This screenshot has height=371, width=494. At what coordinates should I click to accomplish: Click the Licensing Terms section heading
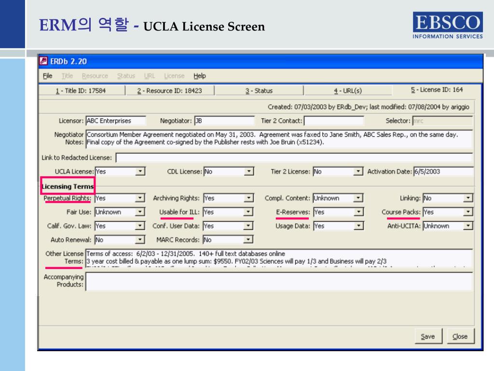(x=68, y=186)
